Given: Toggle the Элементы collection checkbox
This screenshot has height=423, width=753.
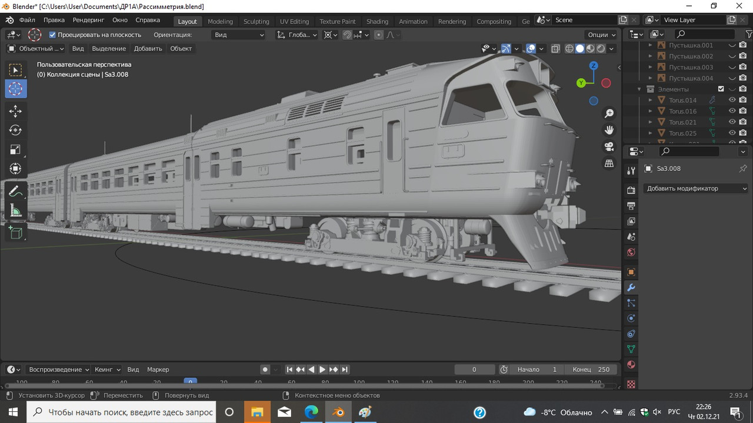Looking at the screenshot, I should click(721, 89).
